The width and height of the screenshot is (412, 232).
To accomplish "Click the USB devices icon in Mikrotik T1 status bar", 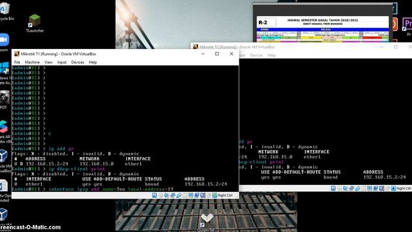I will [x=179, y=195].
